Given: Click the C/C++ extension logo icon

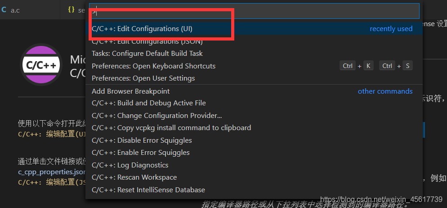Looking at the screenshot, I should (x=41, y=65).
